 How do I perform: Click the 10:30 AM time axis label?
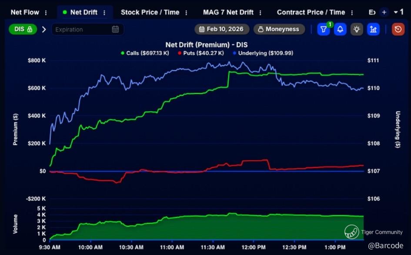(x=131, y=247)
